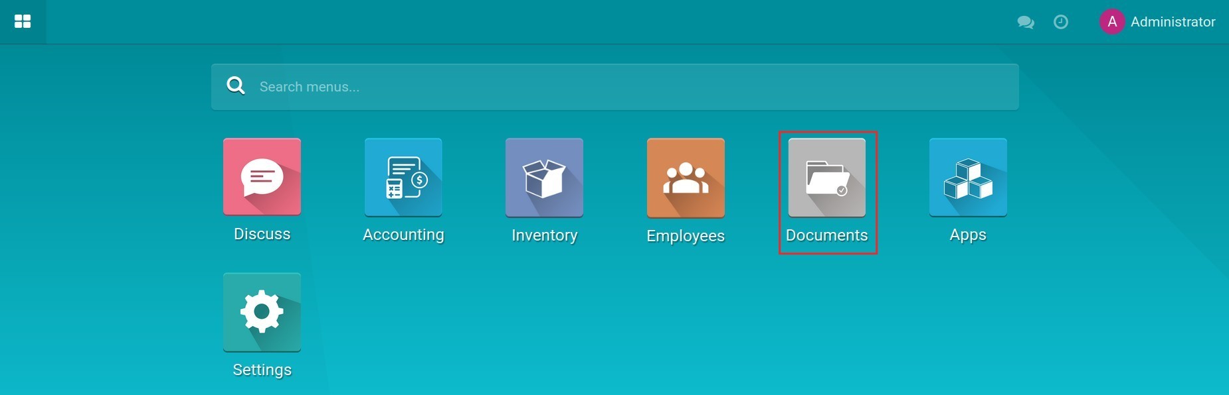Click the magnifier icon in search bar
The image size is (1229, 395).
pos(236,86)
